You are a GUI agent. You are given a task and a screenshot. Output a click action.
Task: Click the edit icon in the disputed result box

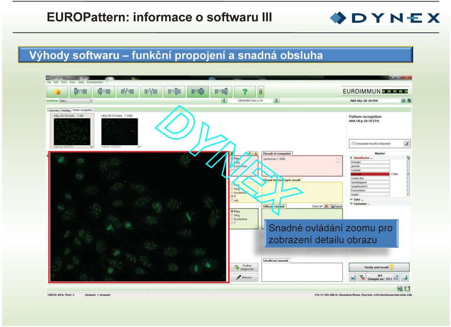406,143
